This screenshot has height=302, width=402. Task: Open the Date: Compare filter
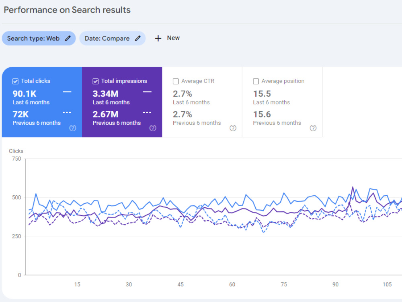pyautogui.click(x=113, y=39)
